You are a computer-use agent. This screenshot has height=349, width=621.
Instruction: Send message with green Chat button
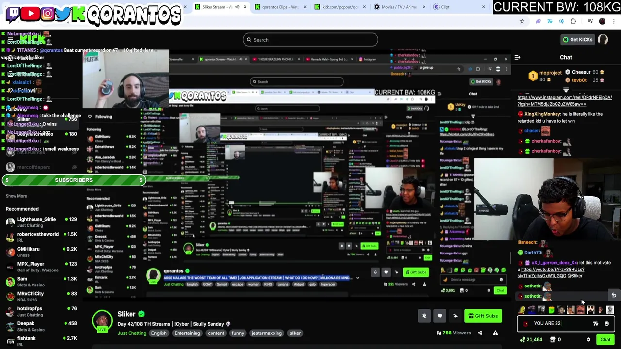pos(605,340)
